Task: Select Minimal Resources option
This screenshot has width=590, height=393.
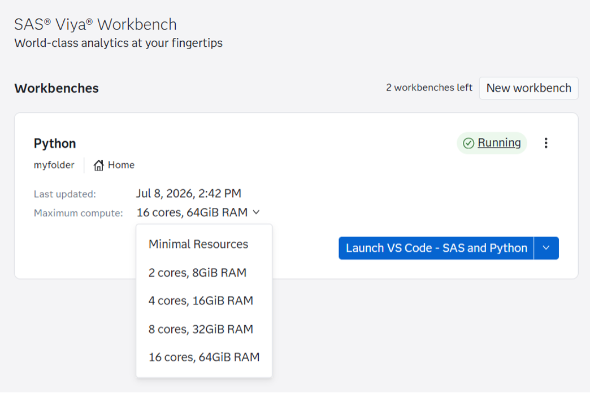Action: [x=204, y=244]
